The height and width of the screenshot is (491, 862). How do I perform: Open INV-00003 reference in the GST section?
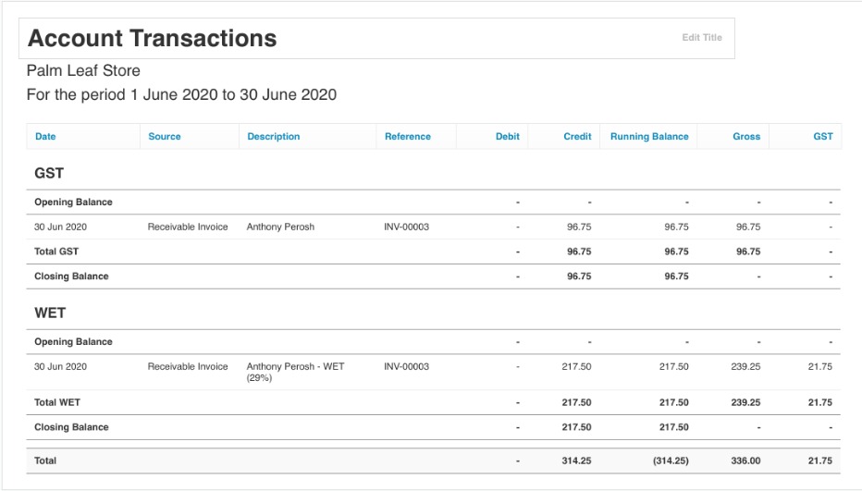(x=406, y=227)
